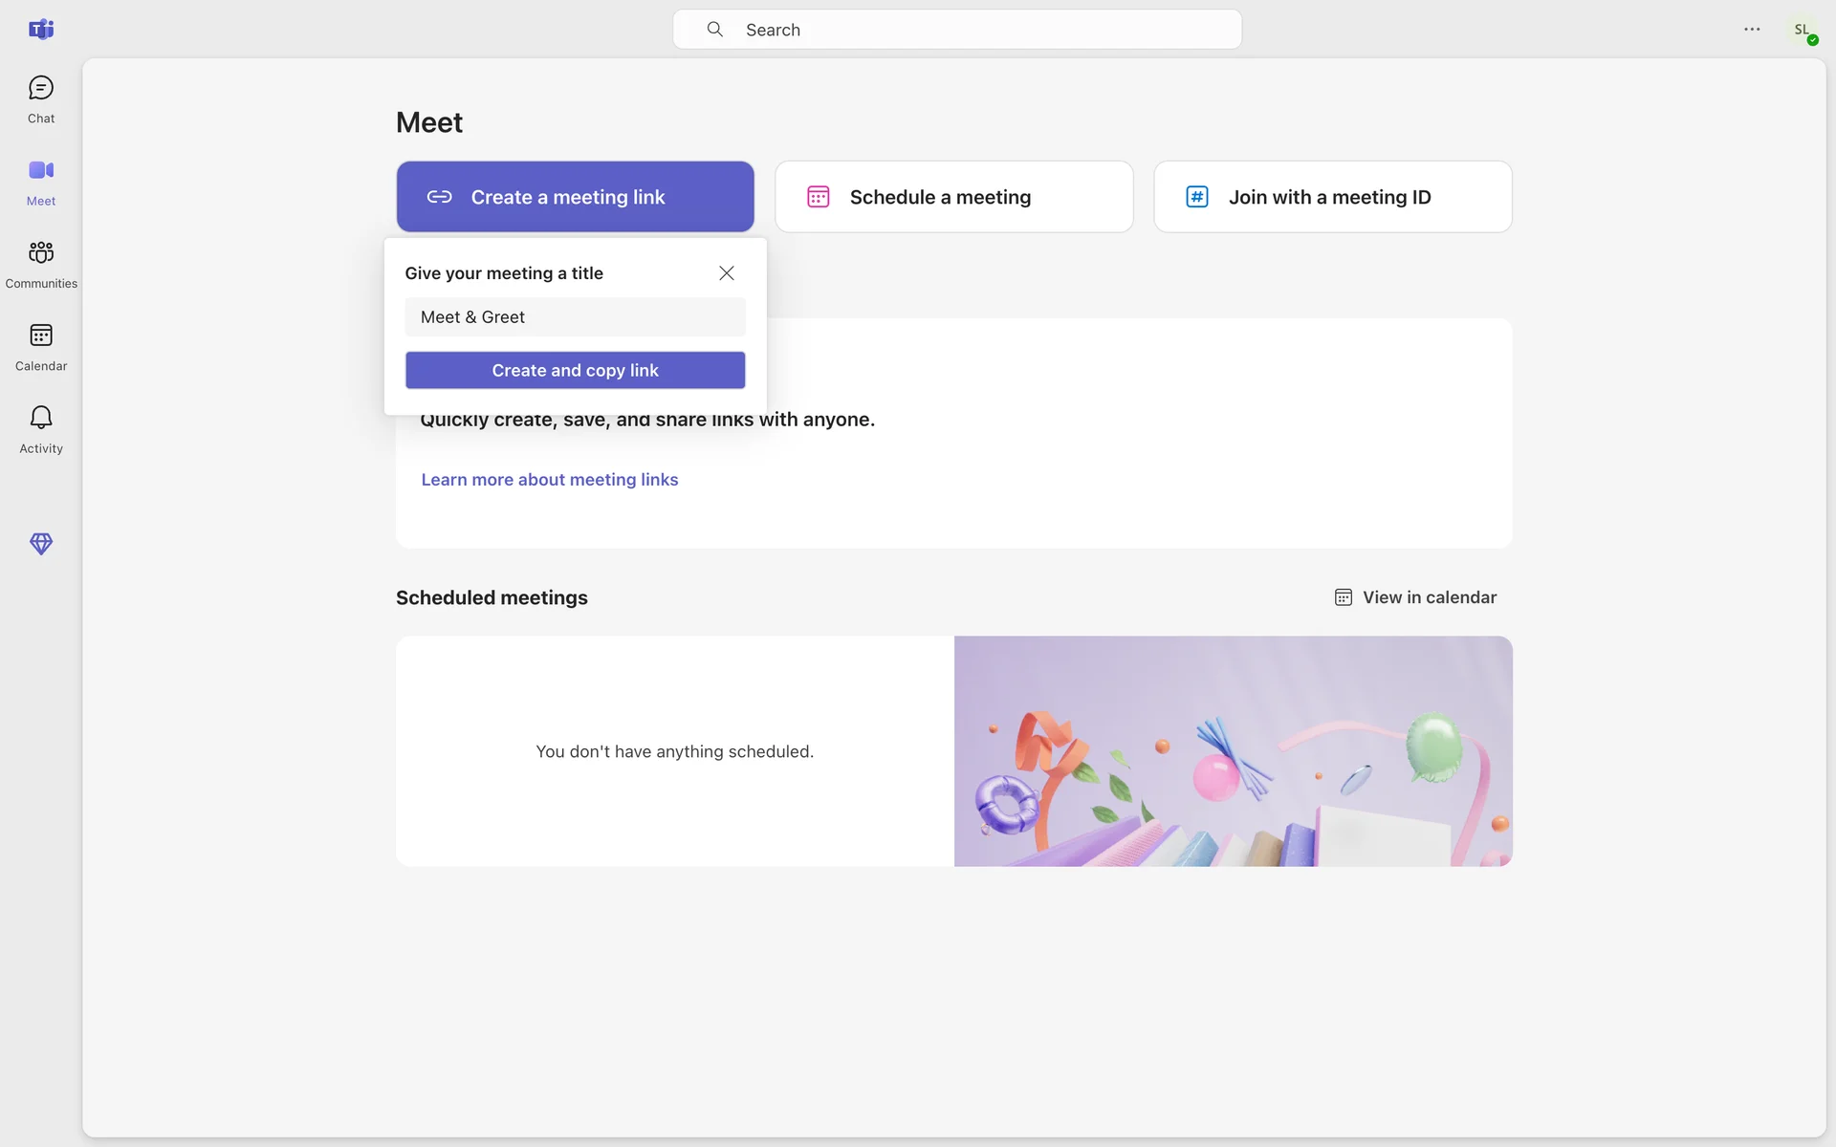Click Create a meeting link button

(x=575, y=197)
